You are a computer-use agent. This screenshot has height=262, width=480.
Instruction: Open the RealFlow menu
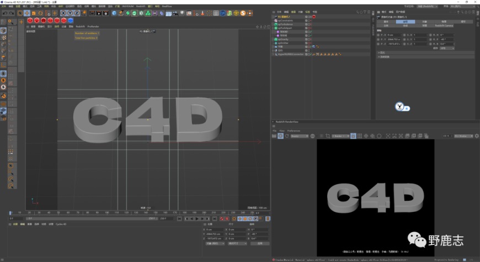coord(167,7)
